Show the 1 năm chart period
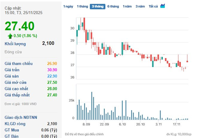197x138 pixels. click(x=127, y=7)
